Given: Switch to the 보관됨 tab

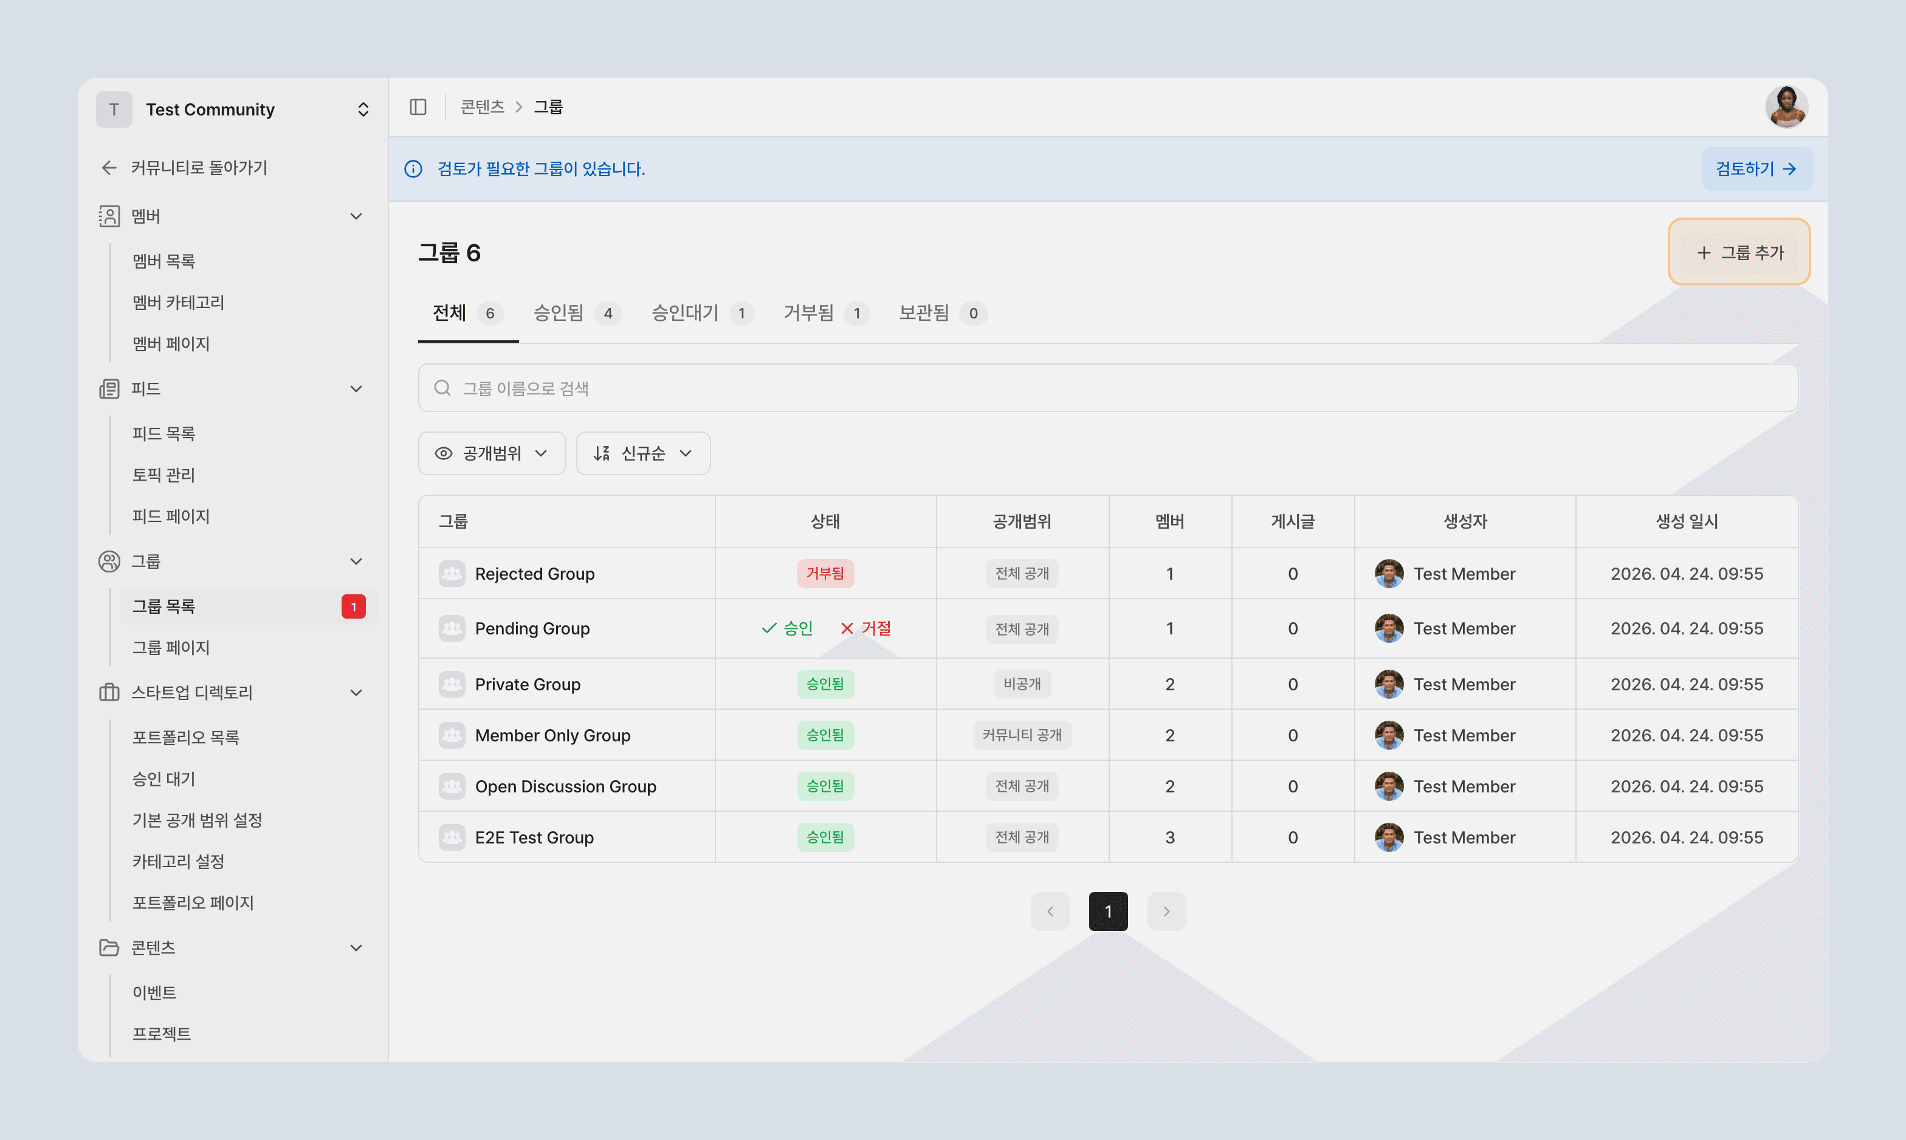Looking at the screenshot, I should pos(943,314).
